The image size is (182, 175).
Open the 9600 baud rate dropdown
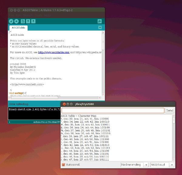tap(162, 165)
